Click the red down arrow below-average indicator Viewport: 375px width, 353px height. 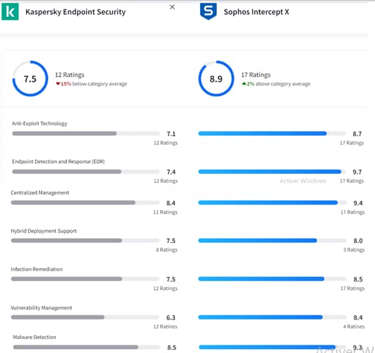pyautogui.click(x=58, y=84)
